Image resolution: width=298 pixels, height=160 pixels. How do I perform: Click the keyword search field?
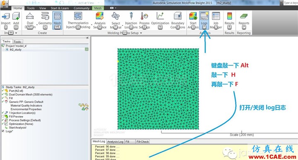tap(291, 3)
